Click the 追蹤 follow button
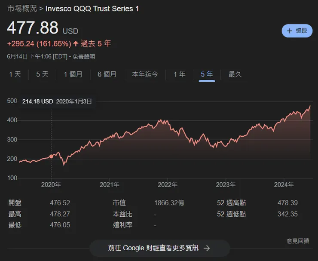Viewport: 318px width, 261px height. coord(297,31)
